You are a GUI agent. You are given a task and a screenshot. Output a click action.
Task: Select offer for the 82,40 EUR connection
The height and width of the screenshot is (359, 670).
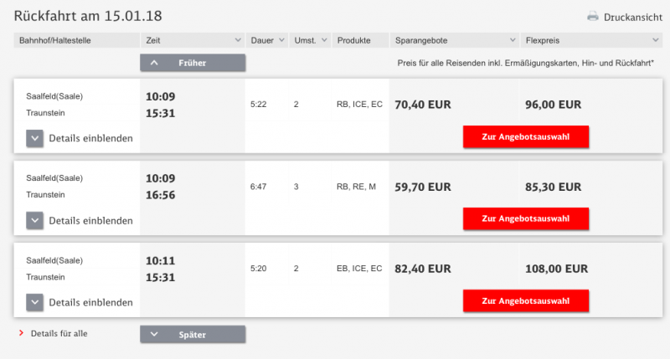tap(526, 300)
